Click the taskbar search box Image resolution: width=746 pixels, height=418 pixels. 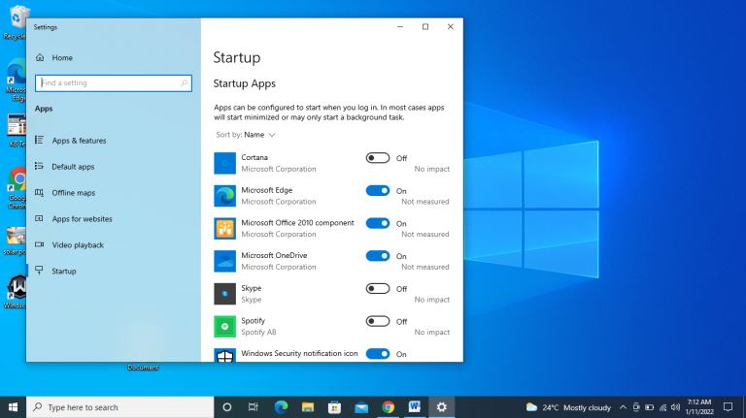[119, 407]
